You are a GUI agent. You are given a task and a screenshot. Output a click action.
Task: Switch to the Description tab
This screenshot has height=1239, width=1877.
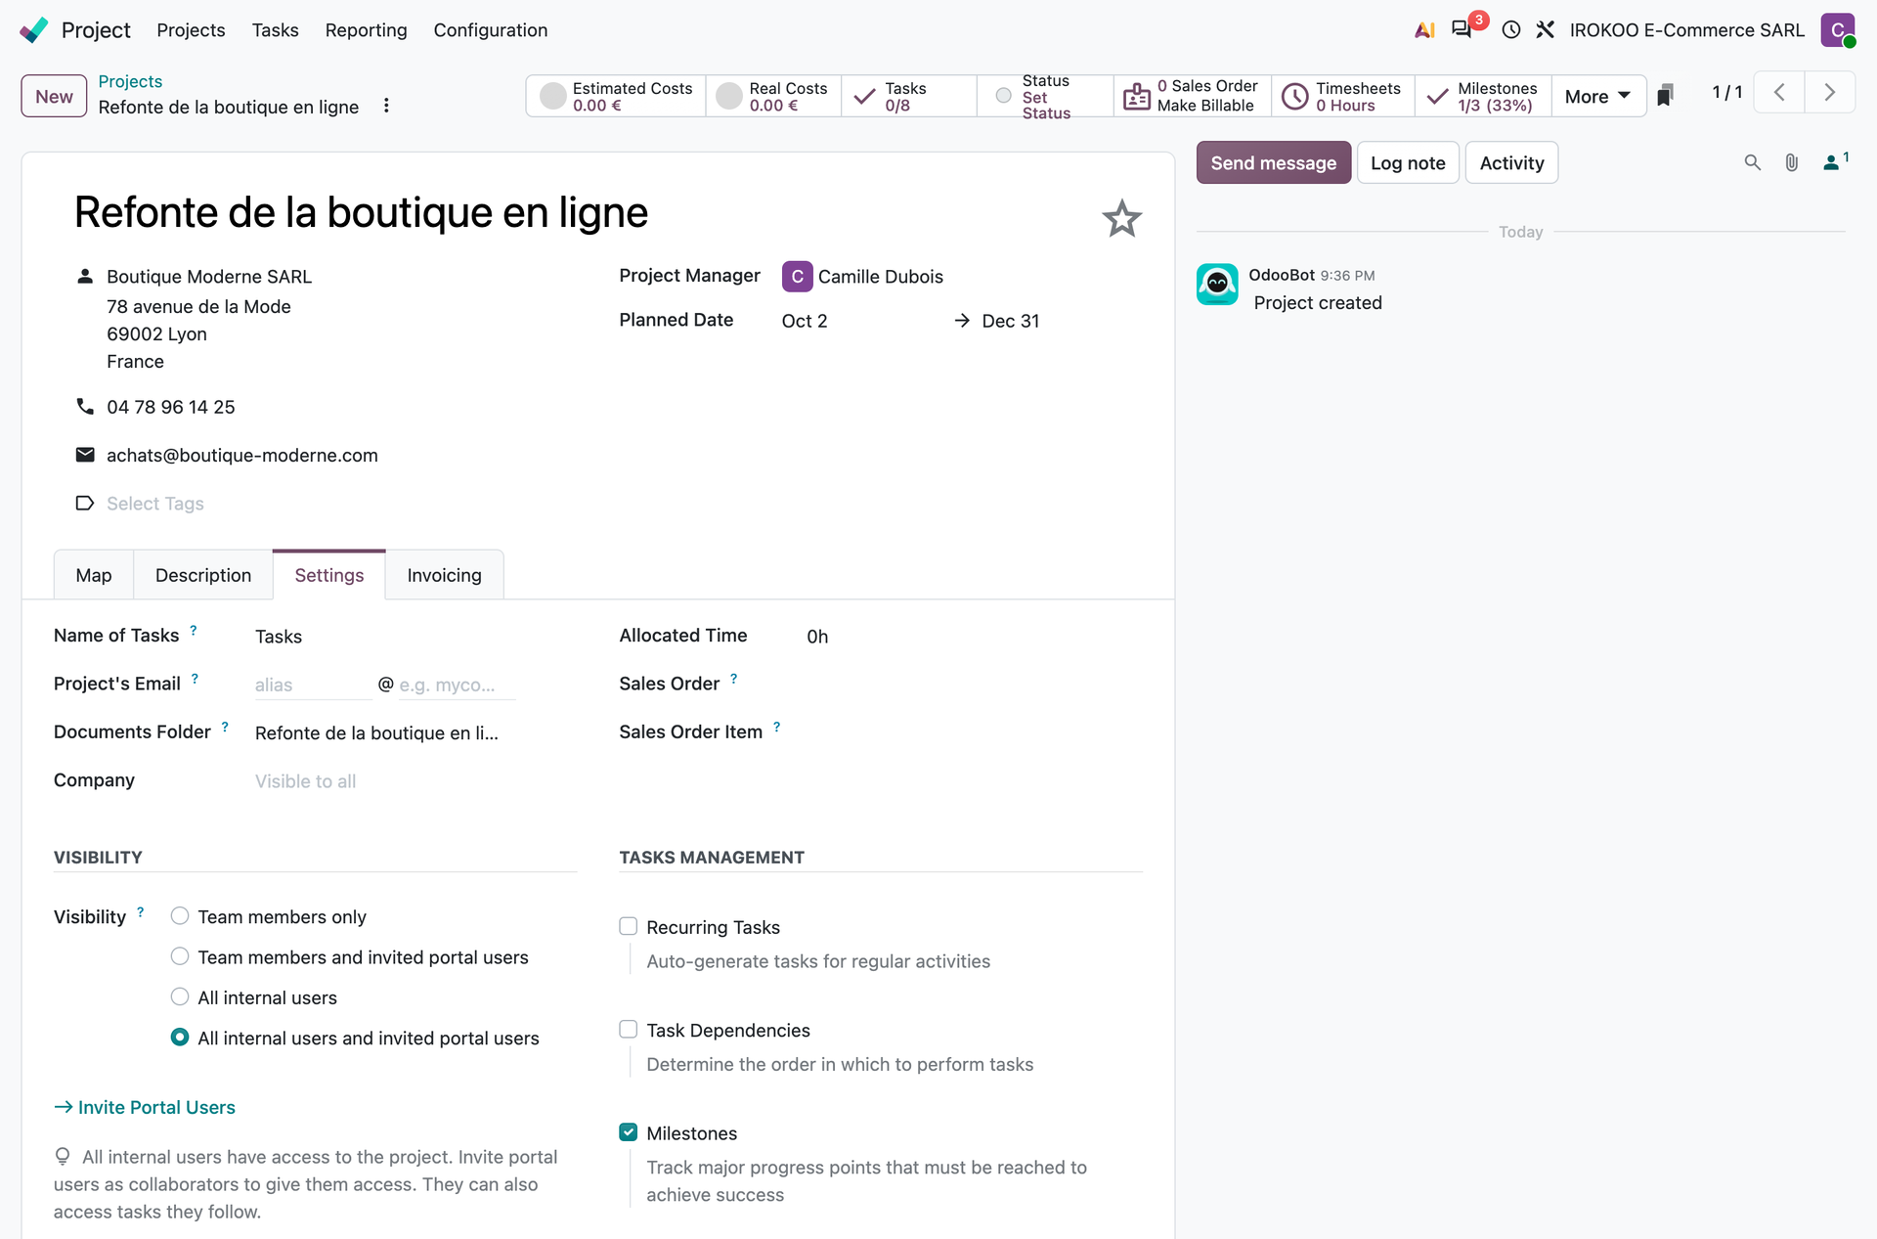tap(203, 575)
